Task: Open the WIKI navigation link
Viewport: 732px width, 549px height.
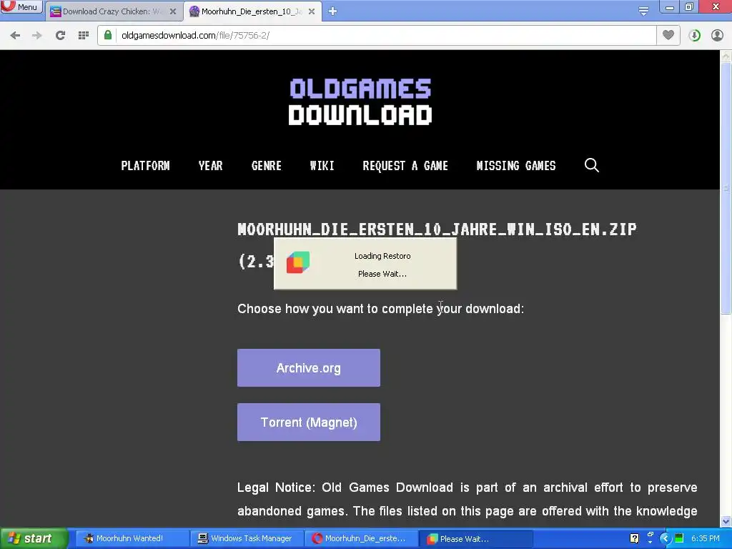Action: pos(322,166)
